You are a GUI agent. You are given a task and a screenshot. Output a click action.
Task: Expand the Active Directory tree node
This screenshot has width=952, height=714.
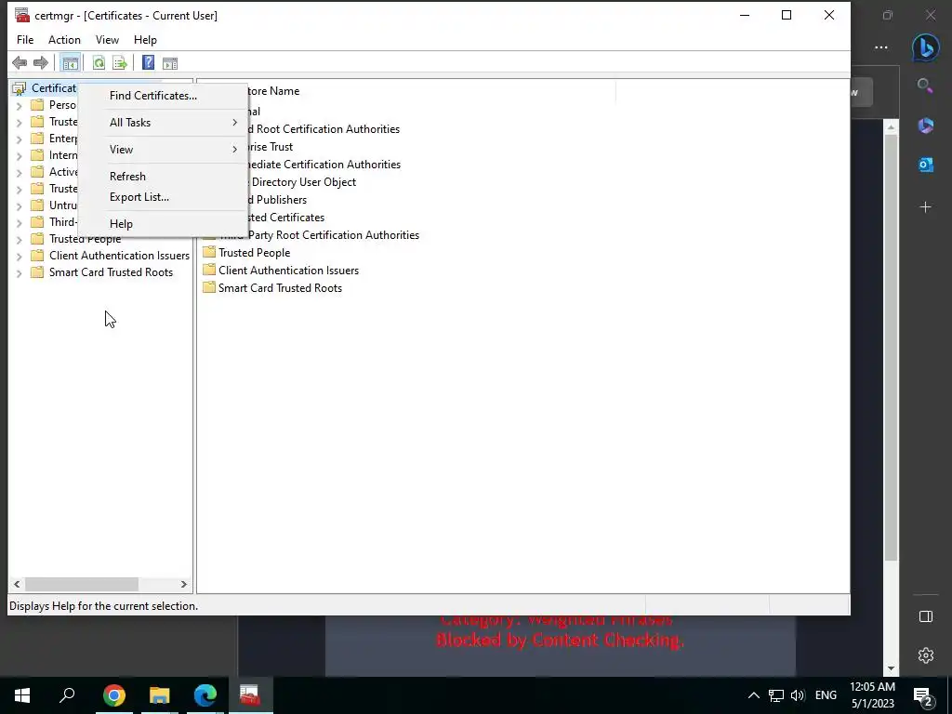tap(19, 172)
